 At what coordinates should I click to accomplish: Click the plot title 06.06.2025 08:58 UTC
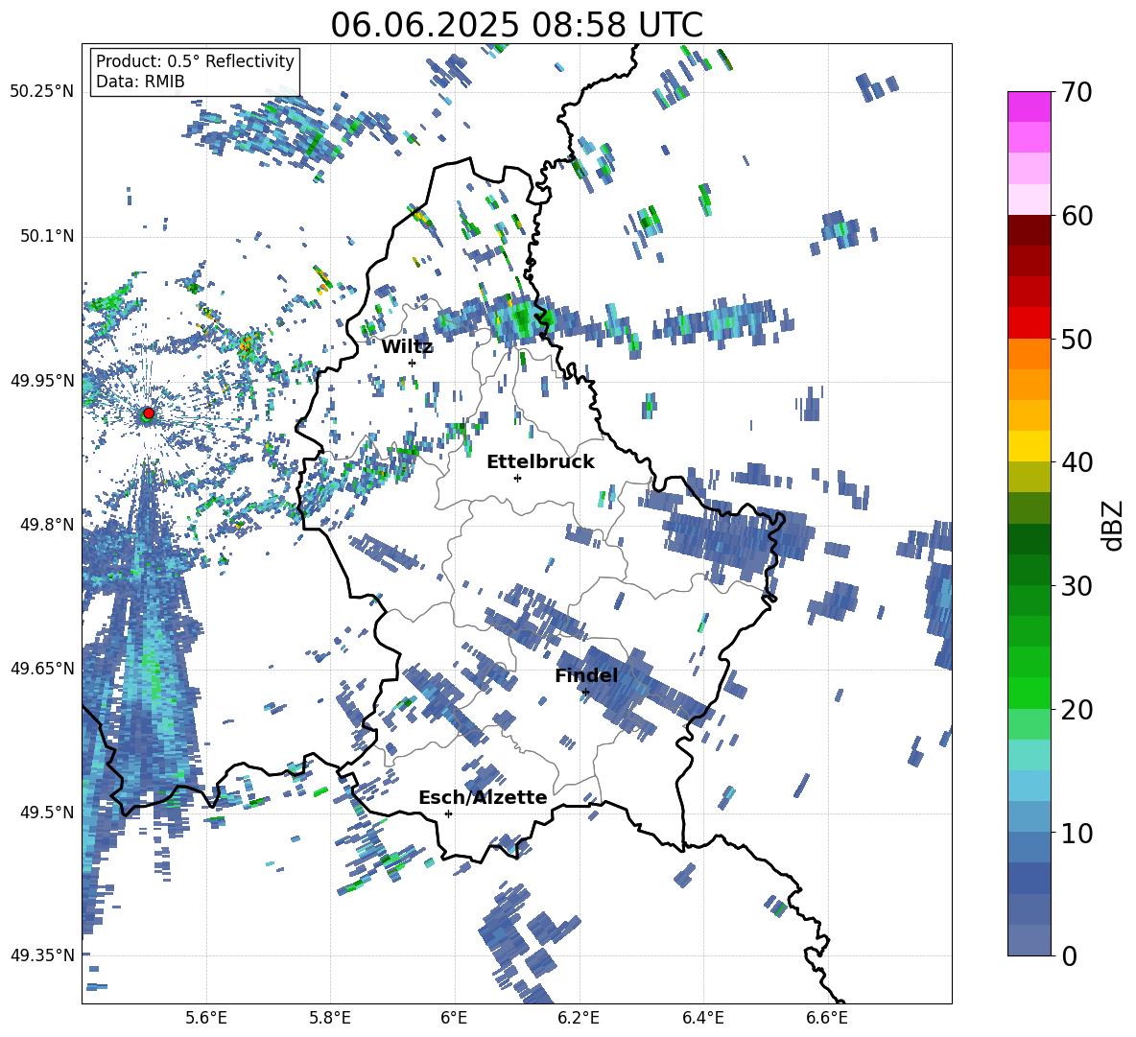516,25
